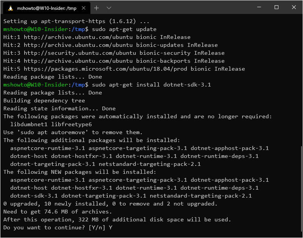Click the 'Do you want to continue?' prompt line
Screen dimensions: 303x238
coord(58,227)
